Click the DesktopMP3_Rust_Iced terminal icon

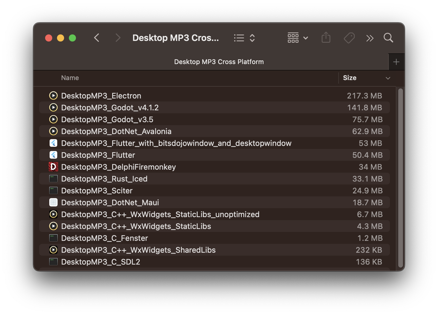tap(53, 179)
